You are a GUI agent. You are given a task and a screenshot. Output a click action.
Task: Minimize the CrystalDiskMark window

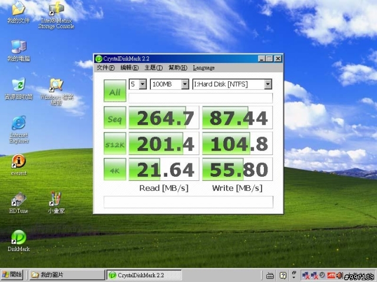(262, 59)
